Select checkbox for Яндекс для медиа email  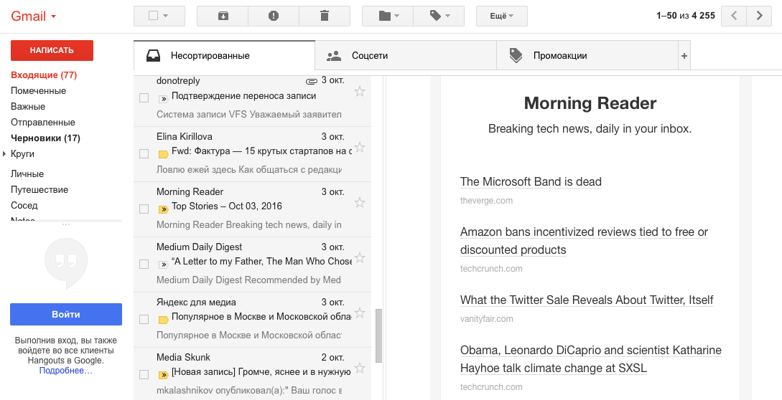144,319
